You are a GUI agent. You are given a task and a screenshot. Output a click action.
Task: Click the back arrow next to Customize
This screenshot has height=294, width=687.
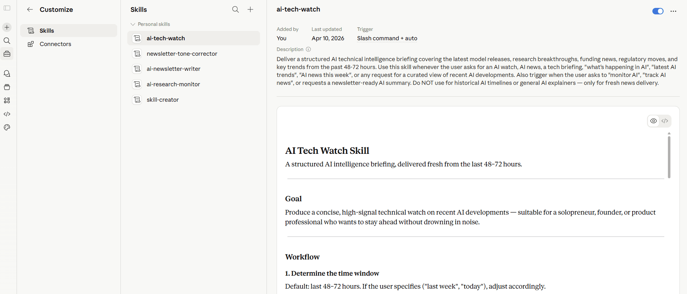click(x=30, y=10)
